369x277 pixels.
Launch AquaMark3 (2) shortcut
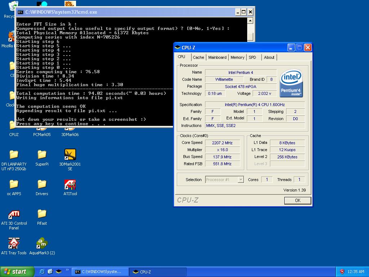[x=42, y=246]
